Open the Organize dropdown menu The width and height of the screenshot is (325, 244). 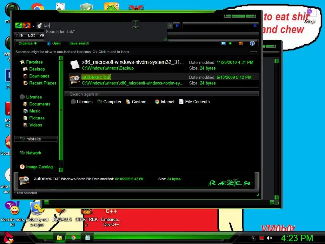27,43
